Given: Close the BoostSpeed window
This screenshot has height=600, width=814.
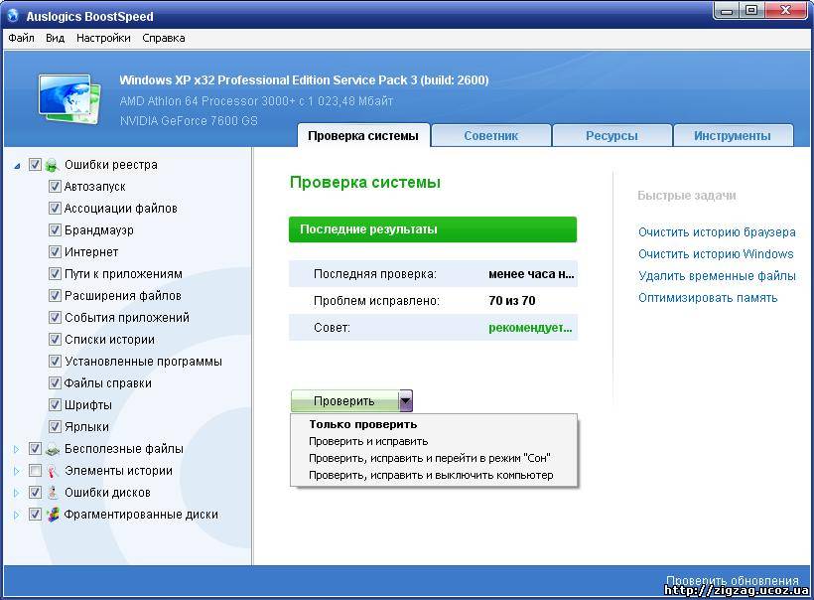Looking at the screenshot, I should [x=785, y=11].
